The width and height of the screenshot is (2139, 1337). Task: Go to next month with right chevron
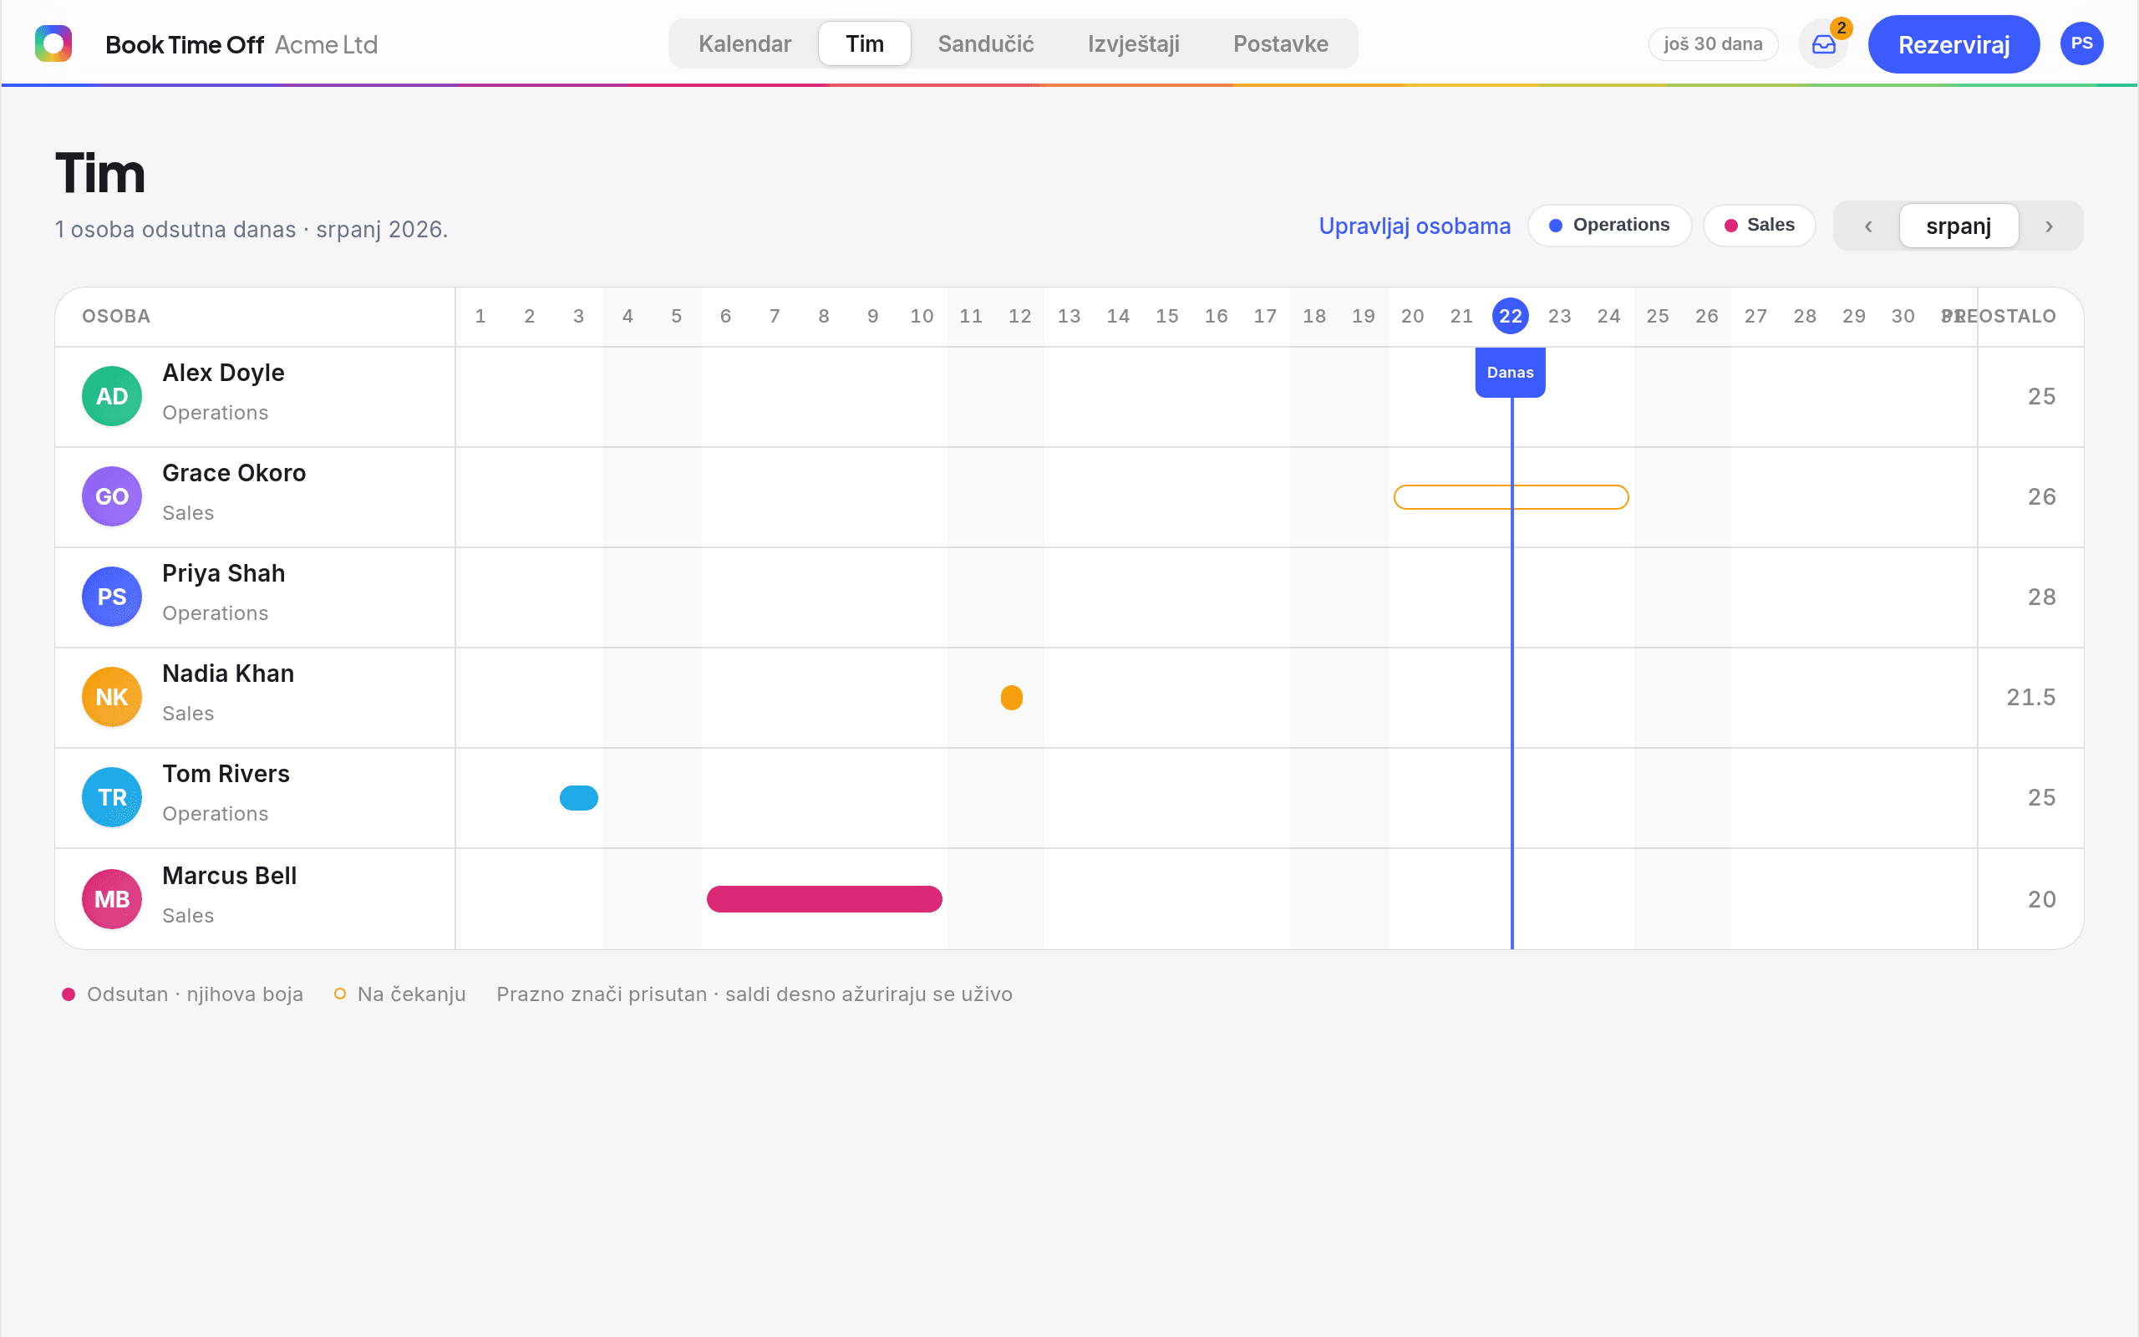(2049, 226)
